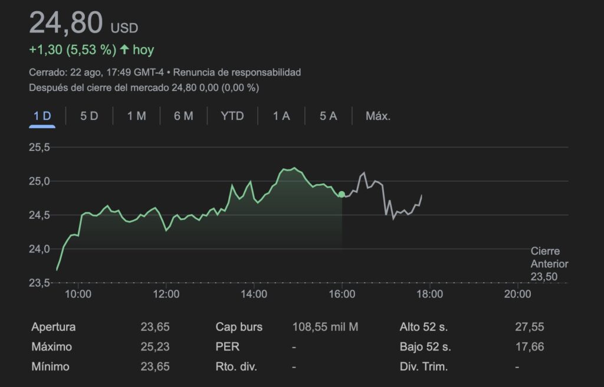Open the 1 M chart range
Viewport: 604px width, 387px height.
pos(136,116)
